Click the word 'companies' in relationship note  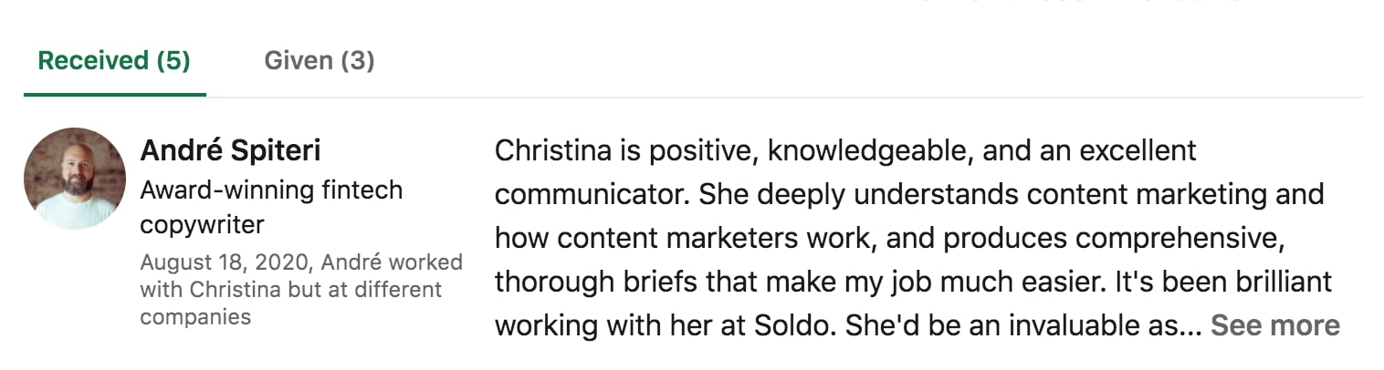tap(195, 317)
